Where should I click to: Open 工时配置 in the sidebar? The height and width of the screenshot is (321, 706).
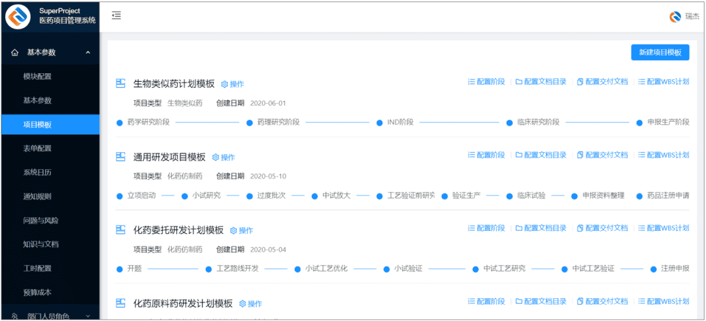(x=37, y=268)
